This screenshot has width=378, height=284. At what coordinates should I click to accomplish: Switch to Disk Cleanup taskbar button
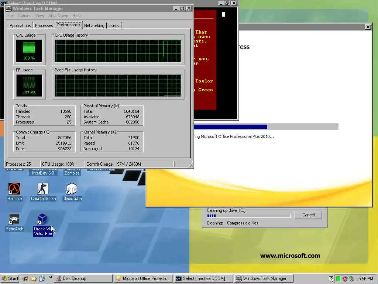click(x=83, y=278)
